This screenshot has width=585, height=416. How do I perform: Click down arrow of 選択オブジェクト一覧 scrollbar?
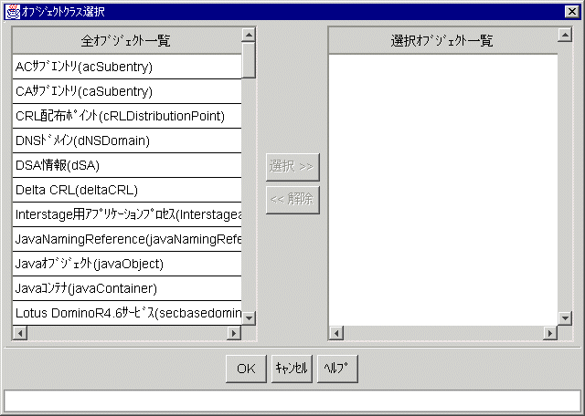tap(565, 318)
